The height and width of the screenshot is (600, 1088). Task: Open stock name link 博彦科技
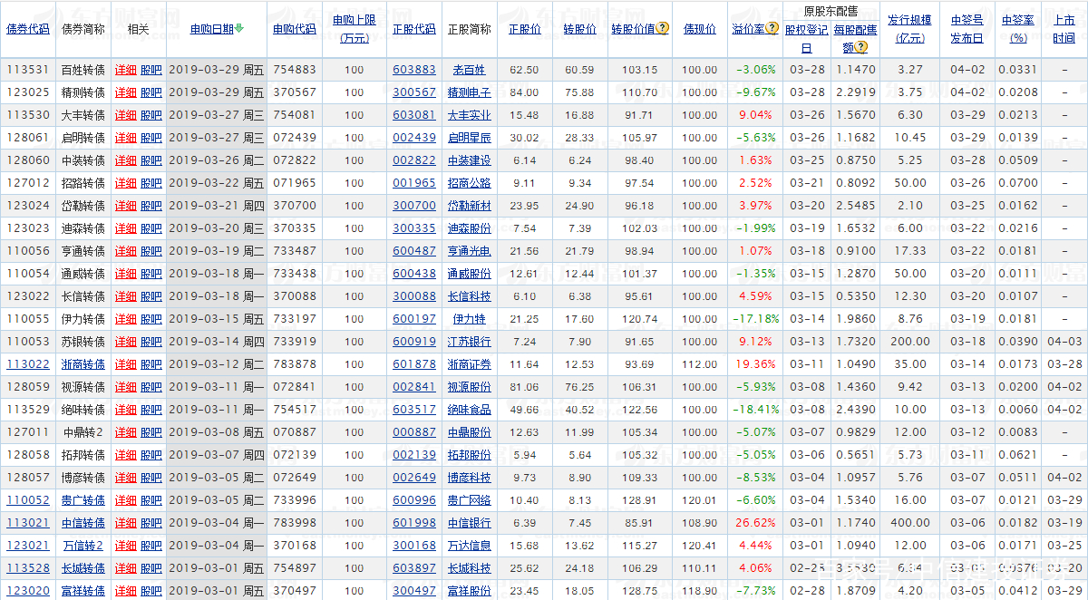(470, 478)
